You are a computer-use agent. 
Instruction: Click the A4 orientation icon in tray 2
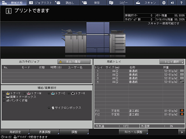click(117, 75)
